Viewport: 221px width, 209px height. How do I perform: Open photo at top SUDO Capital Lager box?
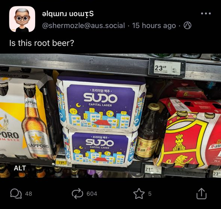pyautogui.click(x=101, y=103)
